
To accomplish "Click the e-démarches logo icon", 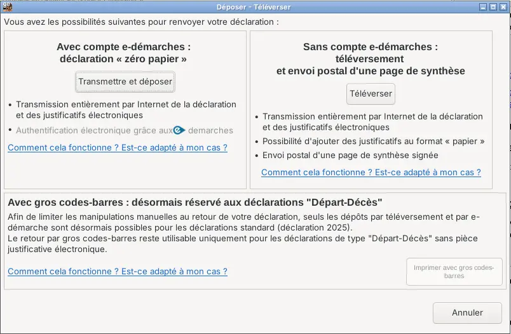I will pos(179,130).
